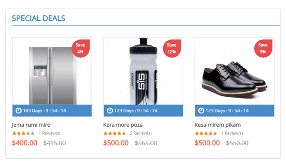Click the Save 12% badge
The width and height of the screenshot is (286, 167).
tap(172, 49)
